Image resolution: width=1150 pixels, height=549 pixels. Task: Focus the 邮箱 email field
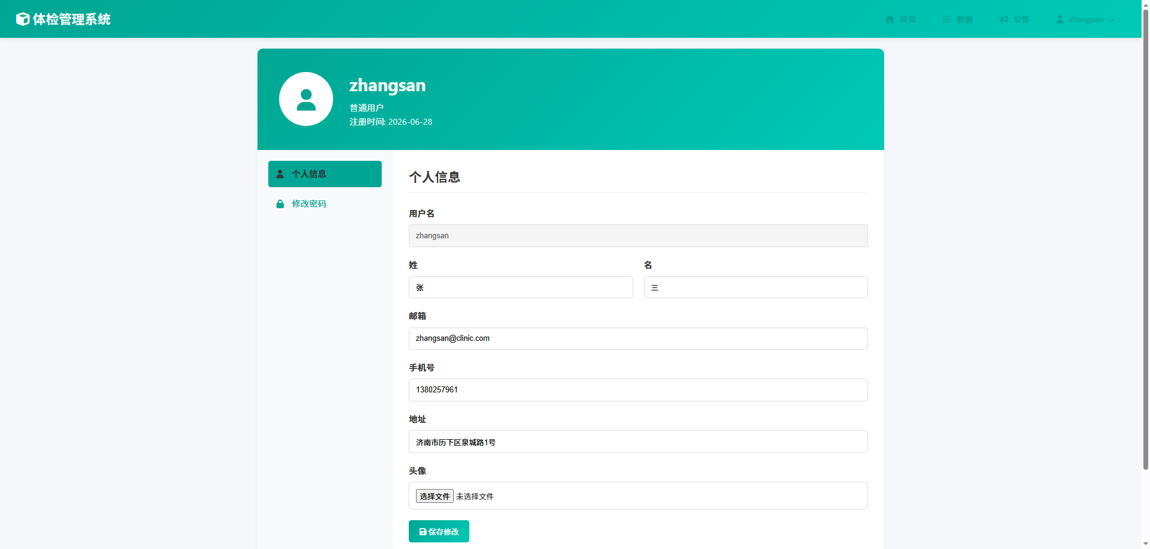638,338
